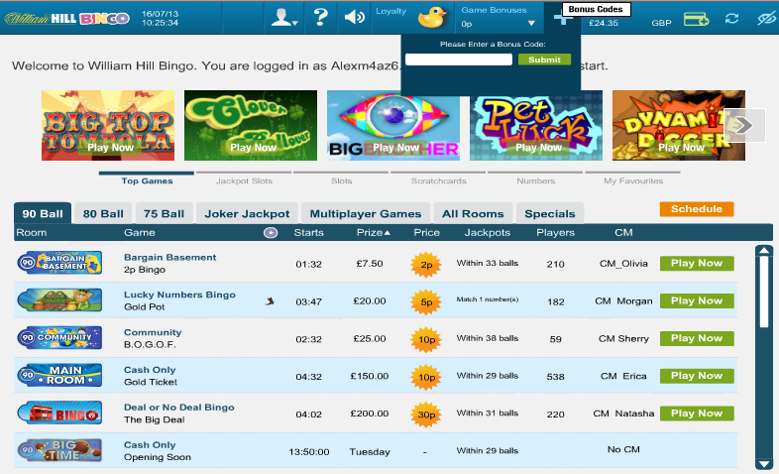The width and height of the screenshot is (779, 474).
Task: Click the 5p price badge for Lucky Numbers
Action: point(426,301)
